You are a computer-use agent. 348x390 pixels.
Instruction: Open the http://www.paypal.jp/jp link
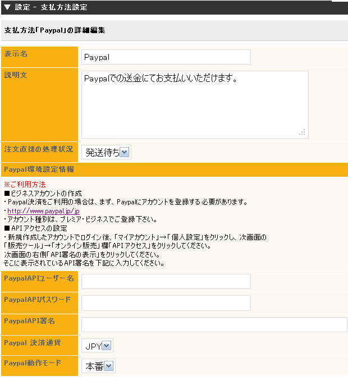click(44, 211)
